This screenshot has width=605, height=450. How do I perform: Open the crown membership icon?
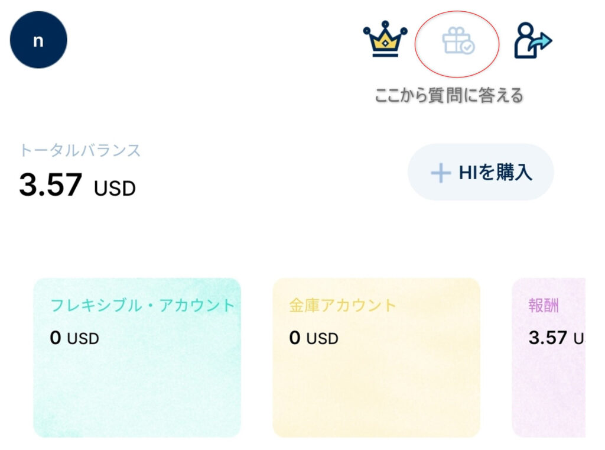385,39
